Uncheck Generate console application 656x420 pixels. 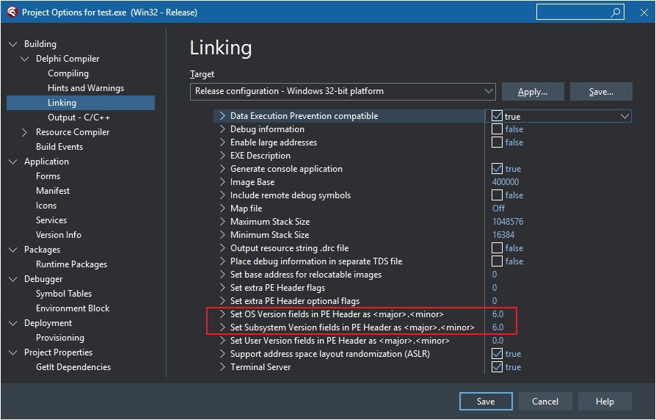497,169
